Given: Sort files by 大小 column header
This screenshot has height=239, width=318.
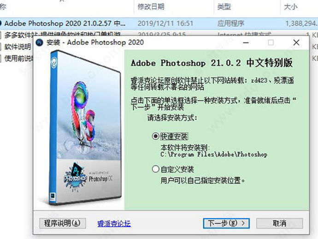Looking at the screenshot, I should pos(291,7).
